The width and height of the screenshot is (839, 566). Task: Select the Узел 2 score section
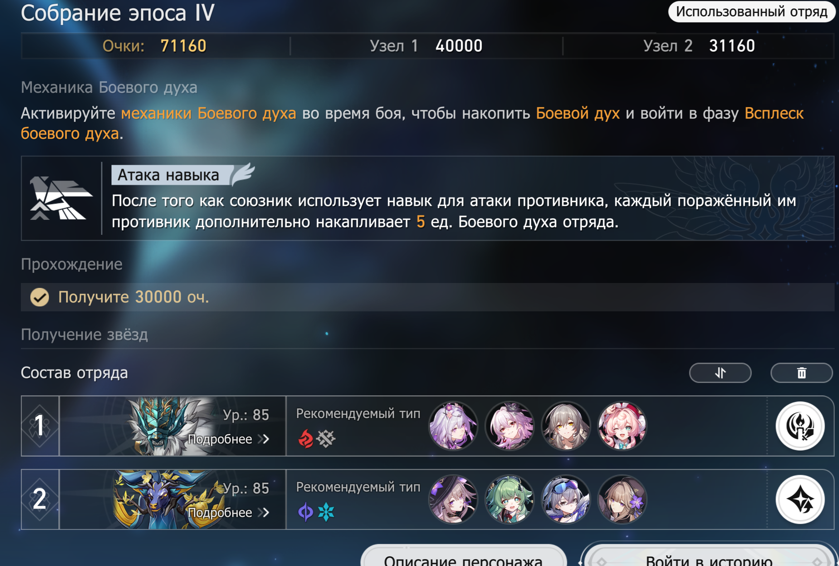(x=699, y=46)
